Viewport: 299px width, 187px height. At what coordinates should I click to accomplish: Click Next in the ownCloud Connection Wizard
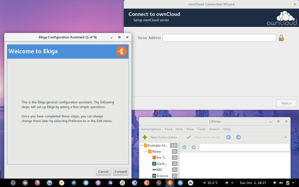pyautogui.click(x=286, y=103)
